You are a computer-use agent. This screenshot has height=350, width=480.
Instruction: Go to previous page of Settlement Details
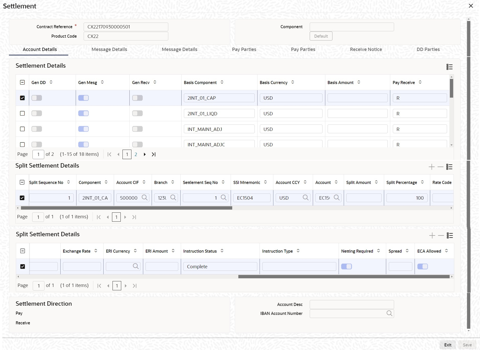click(118, 154)
